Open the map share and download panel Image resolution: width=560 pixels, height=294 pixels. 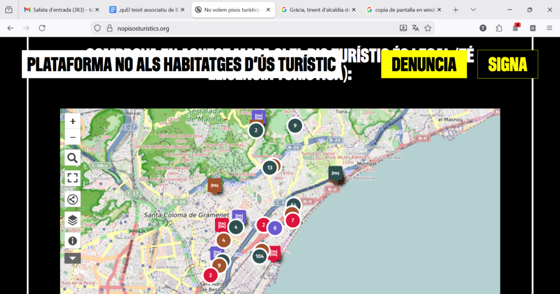click(x=73, y=199)
